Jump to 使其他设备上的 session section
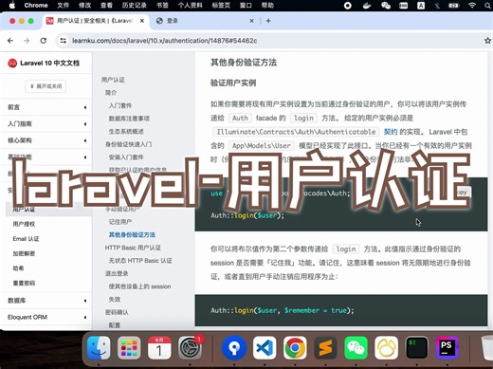This screenshot has width=493, height=369. coord(139,286)
